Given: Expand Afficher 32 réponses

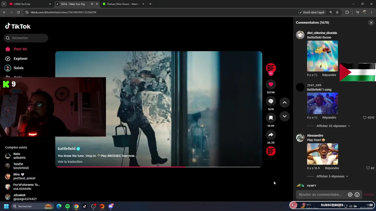Looking at the screenshot, I should (x=333, y=126).
